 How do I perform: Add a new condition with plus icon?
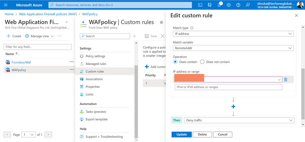233,106
